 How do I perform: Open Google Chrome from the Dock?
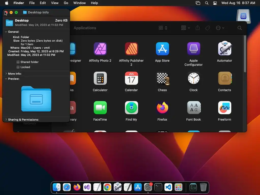point(107,187)
